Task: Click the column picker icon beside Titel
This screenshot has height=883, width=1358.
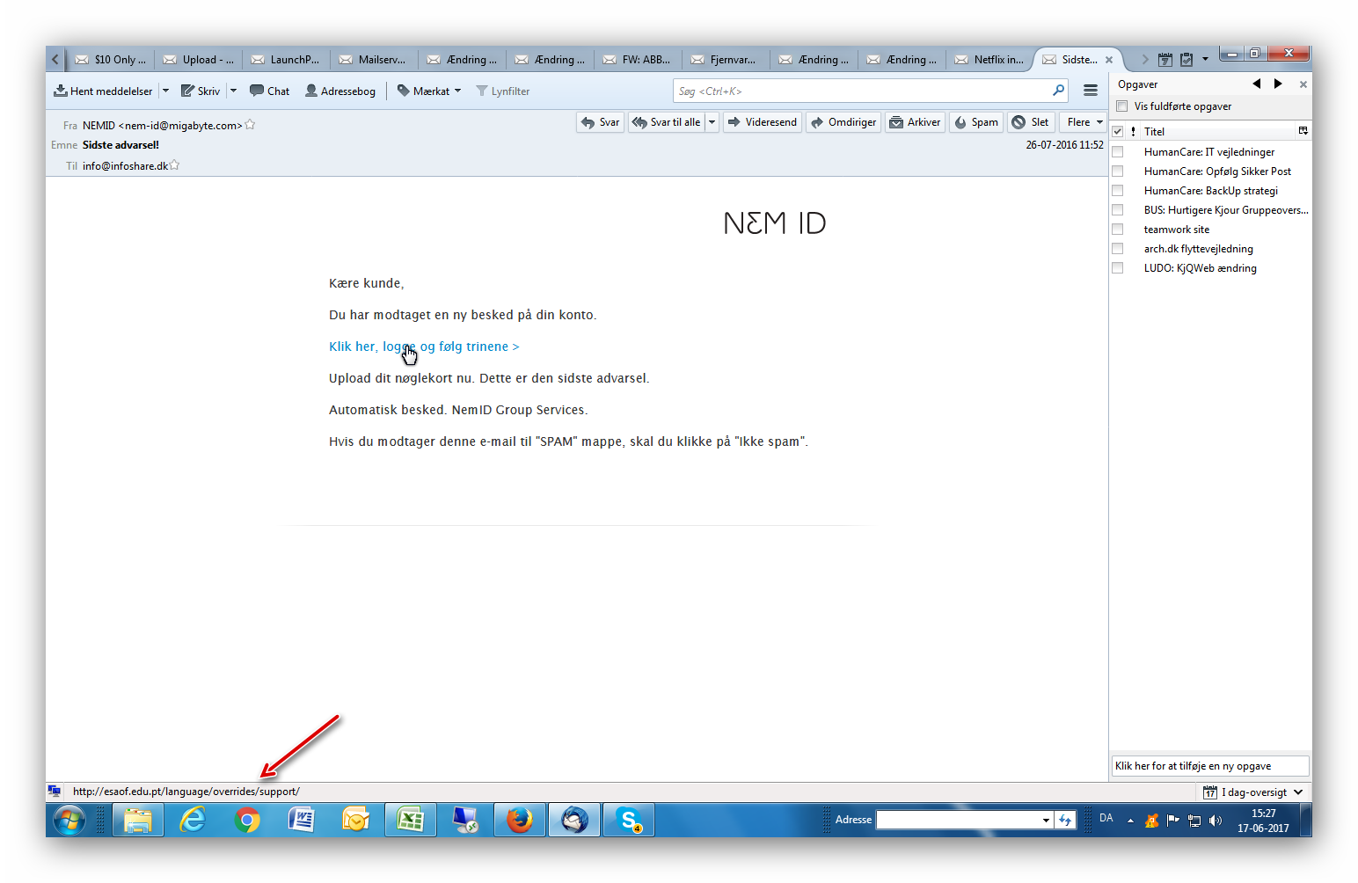Action: (x=1303, y=131)
